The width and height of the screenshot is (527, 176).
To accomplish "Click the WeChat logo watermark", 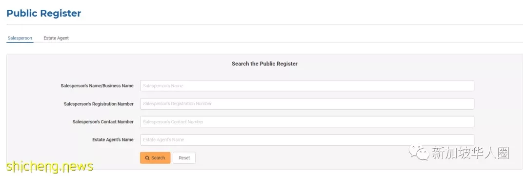I will pyautogui.click(x=419, y=153).
